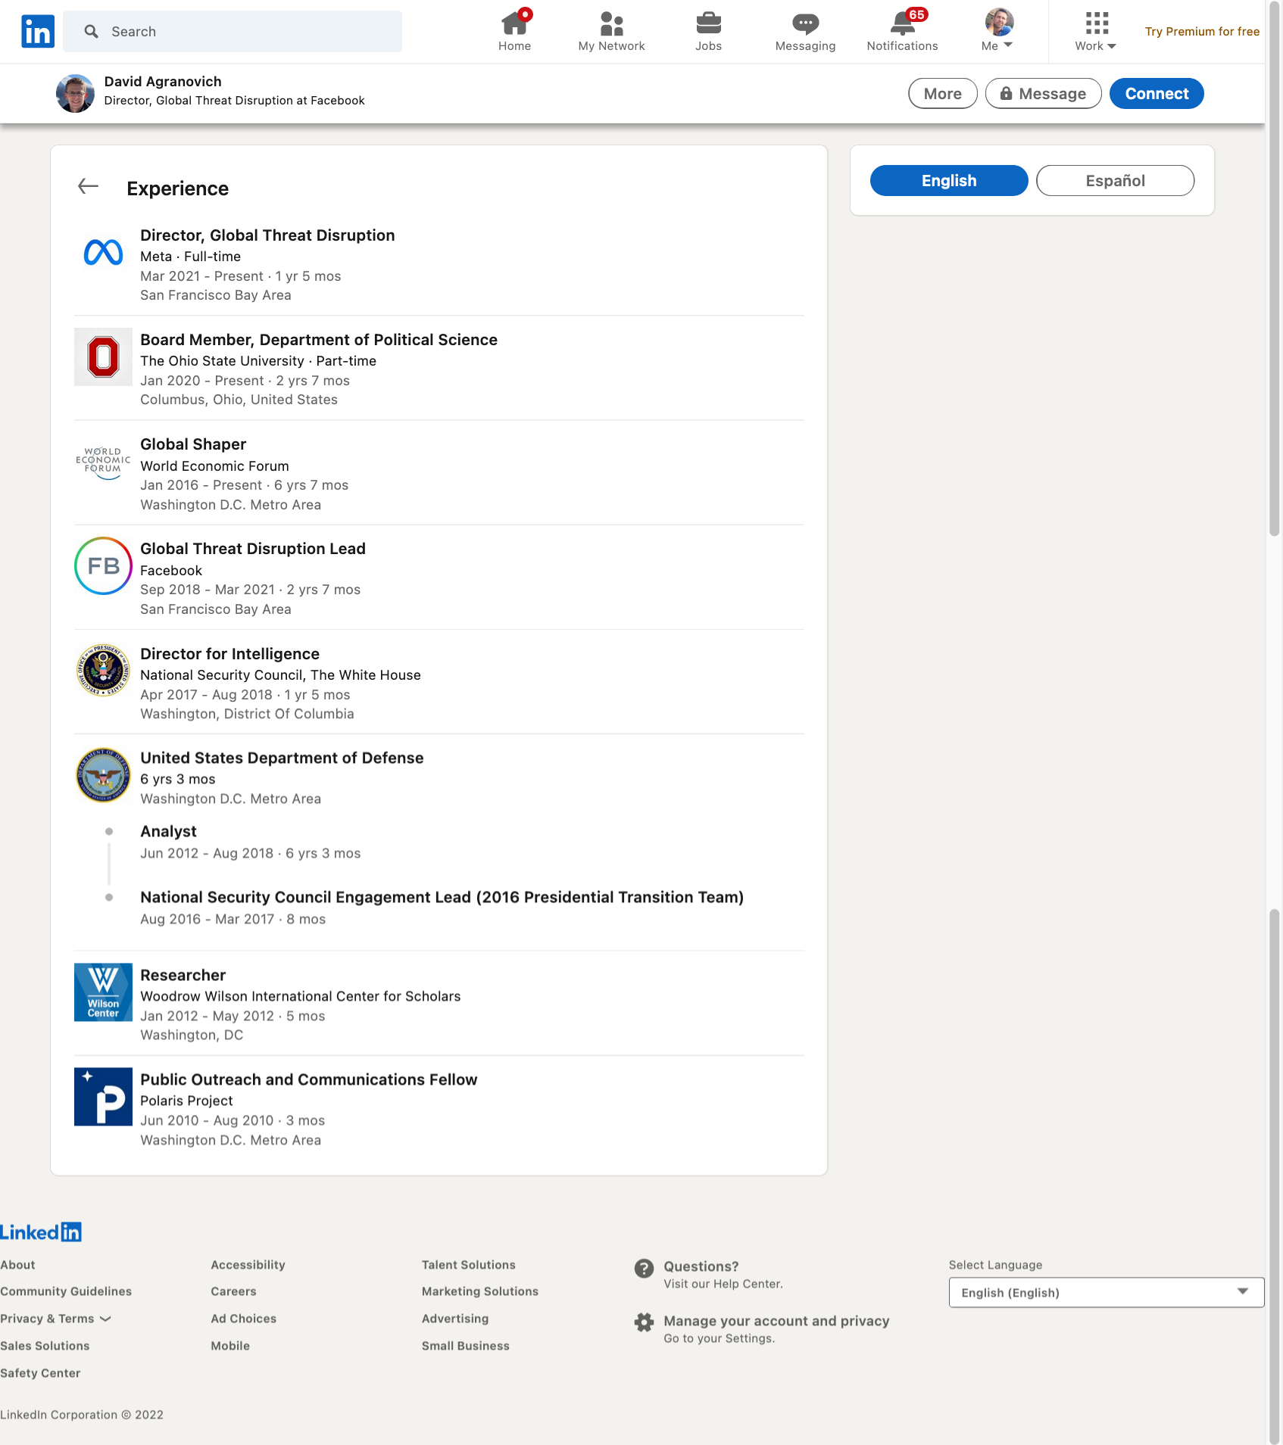Click National Security Council Engagement Lead title
This screenshot has width=1283, height=1445.
pyautogui.click(x=442, y=897)
